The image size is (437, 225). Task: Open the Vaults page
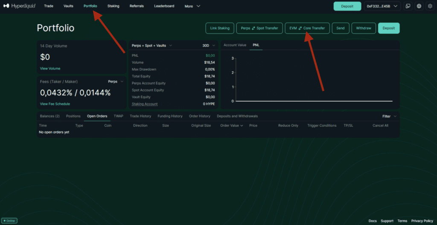pyautogui.click(x=68, y=6)
